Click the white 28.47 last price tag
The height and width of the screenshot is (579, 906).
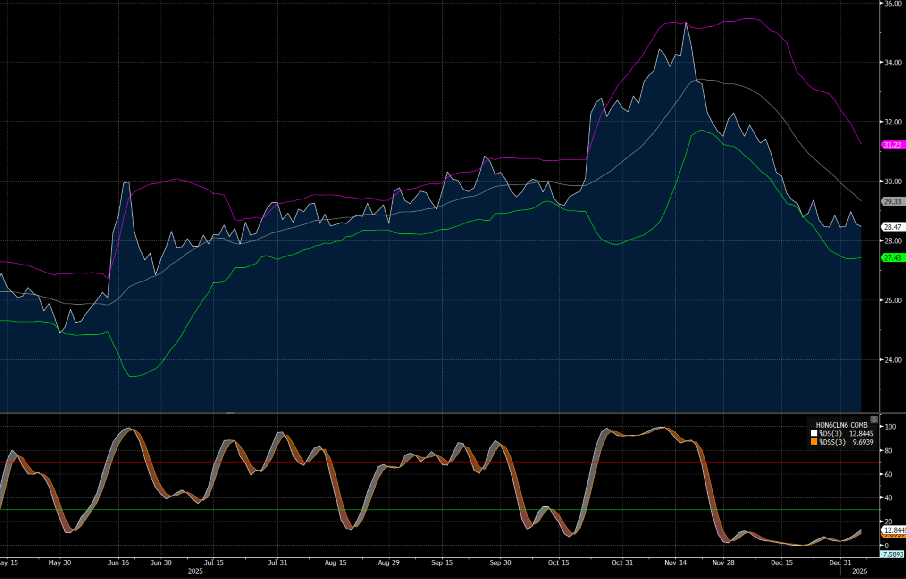point(893,227)
